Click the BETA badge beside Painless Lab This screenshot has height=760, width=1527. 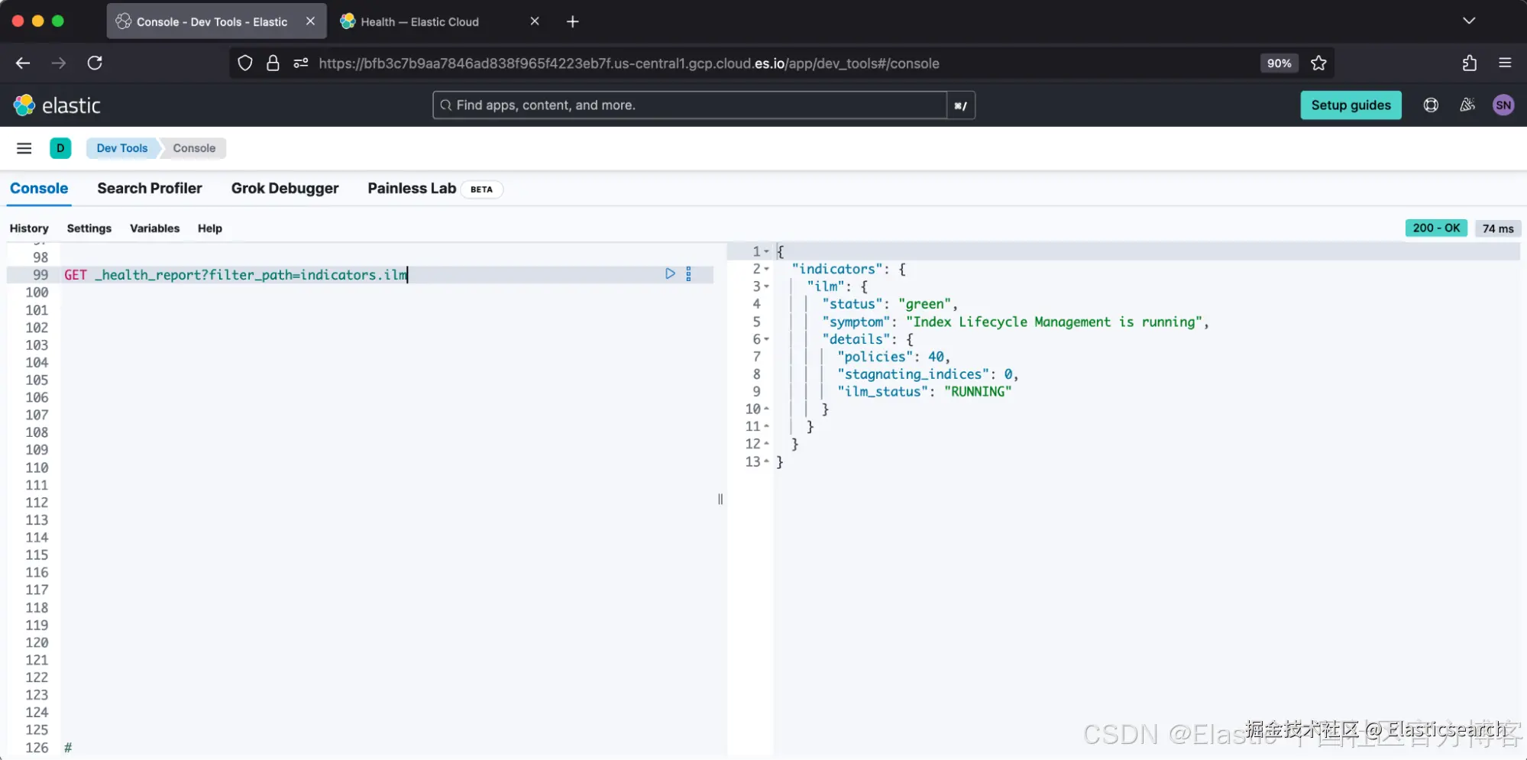coord(481,189)
